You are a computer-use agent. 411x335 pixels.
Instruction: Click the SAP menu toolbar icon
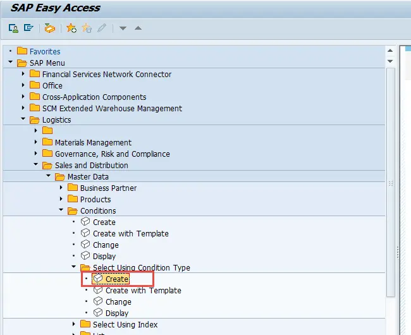pos(28,28)
